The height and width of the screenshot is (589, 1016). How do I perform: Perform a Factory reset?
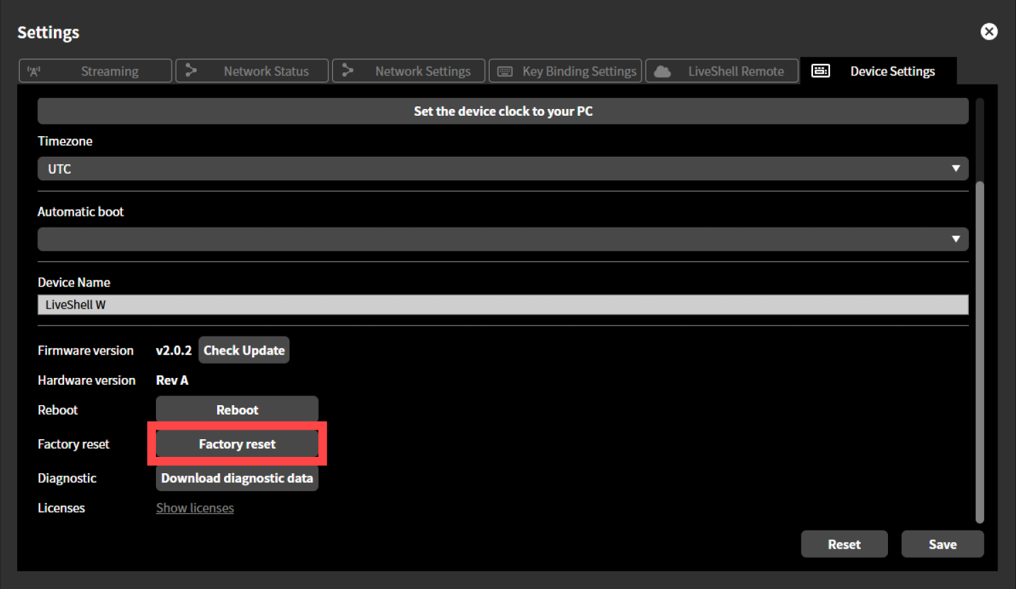point(236,443)
